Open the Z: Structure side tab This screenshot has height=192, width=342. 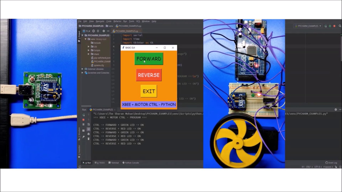[79, 133]
